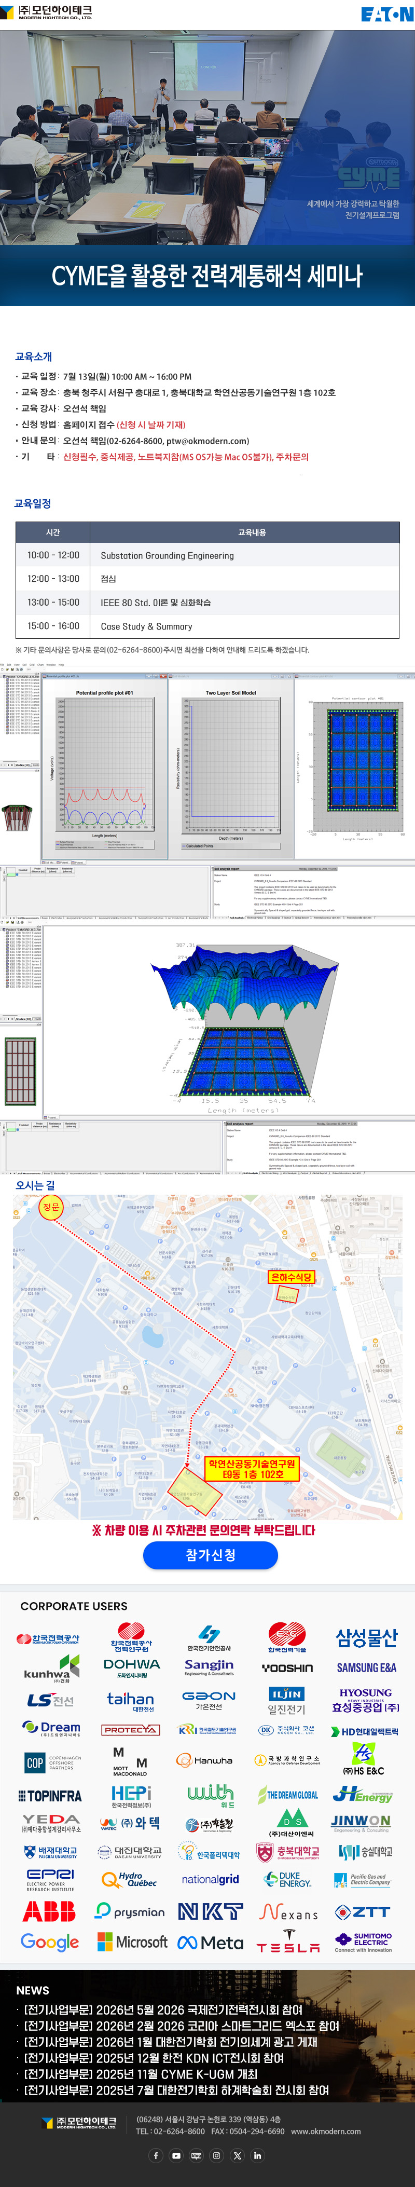Click the www.okmodern.com website address

(x=326, y=2131)
